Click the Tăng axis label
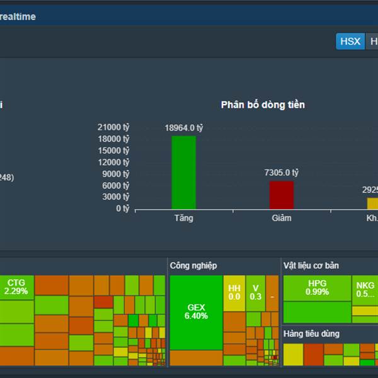378x378 pixels. pyautogui.click(x=184, y=218)
